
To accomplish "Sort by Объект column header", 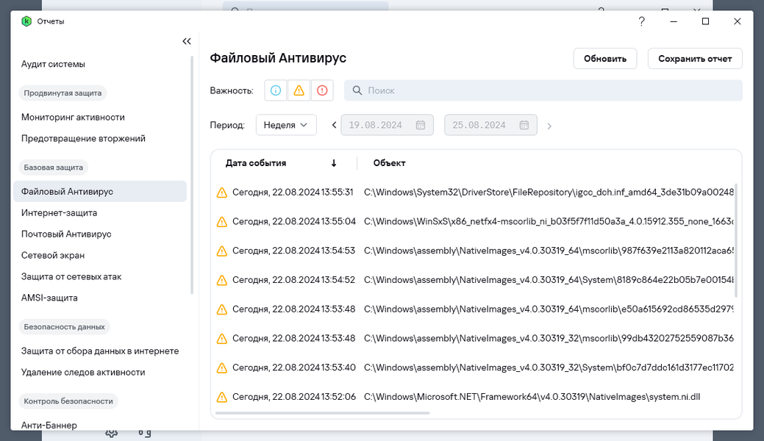I will (x=389, y=163).
